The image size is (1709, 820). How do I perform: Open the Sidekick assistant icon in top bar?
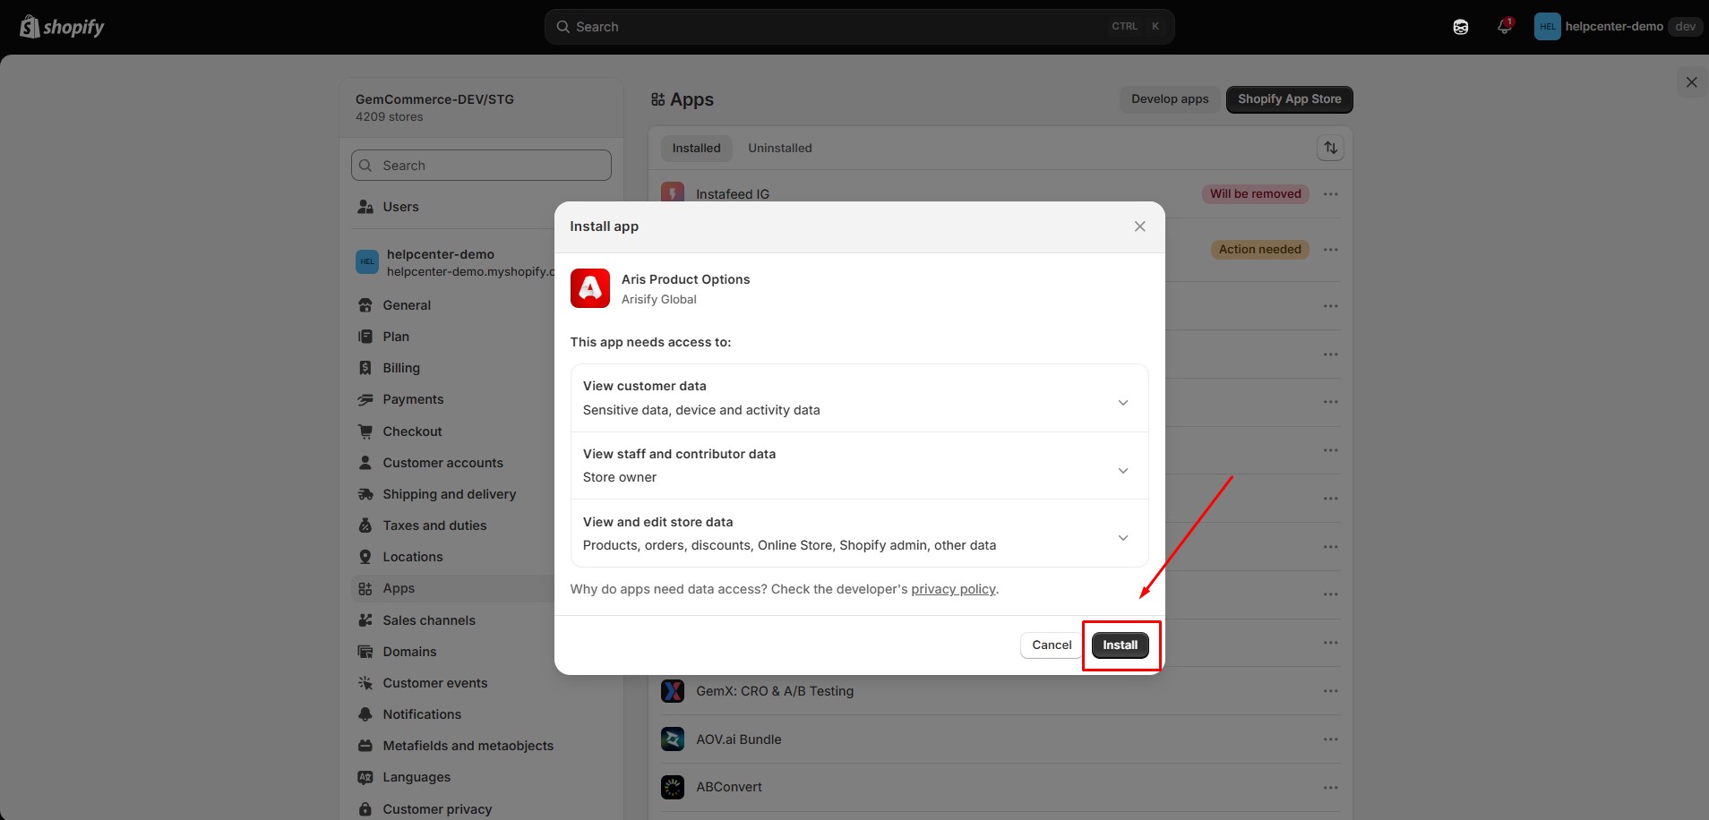pyautogui.click(x=1461, y=27)
